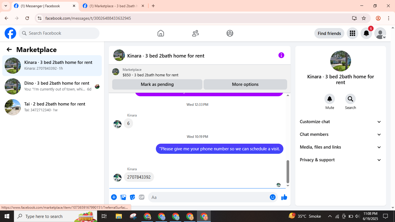The height and width of the screenshot is (222, 395).
Task: Expand Customize chat section
Action: point(340,122)
